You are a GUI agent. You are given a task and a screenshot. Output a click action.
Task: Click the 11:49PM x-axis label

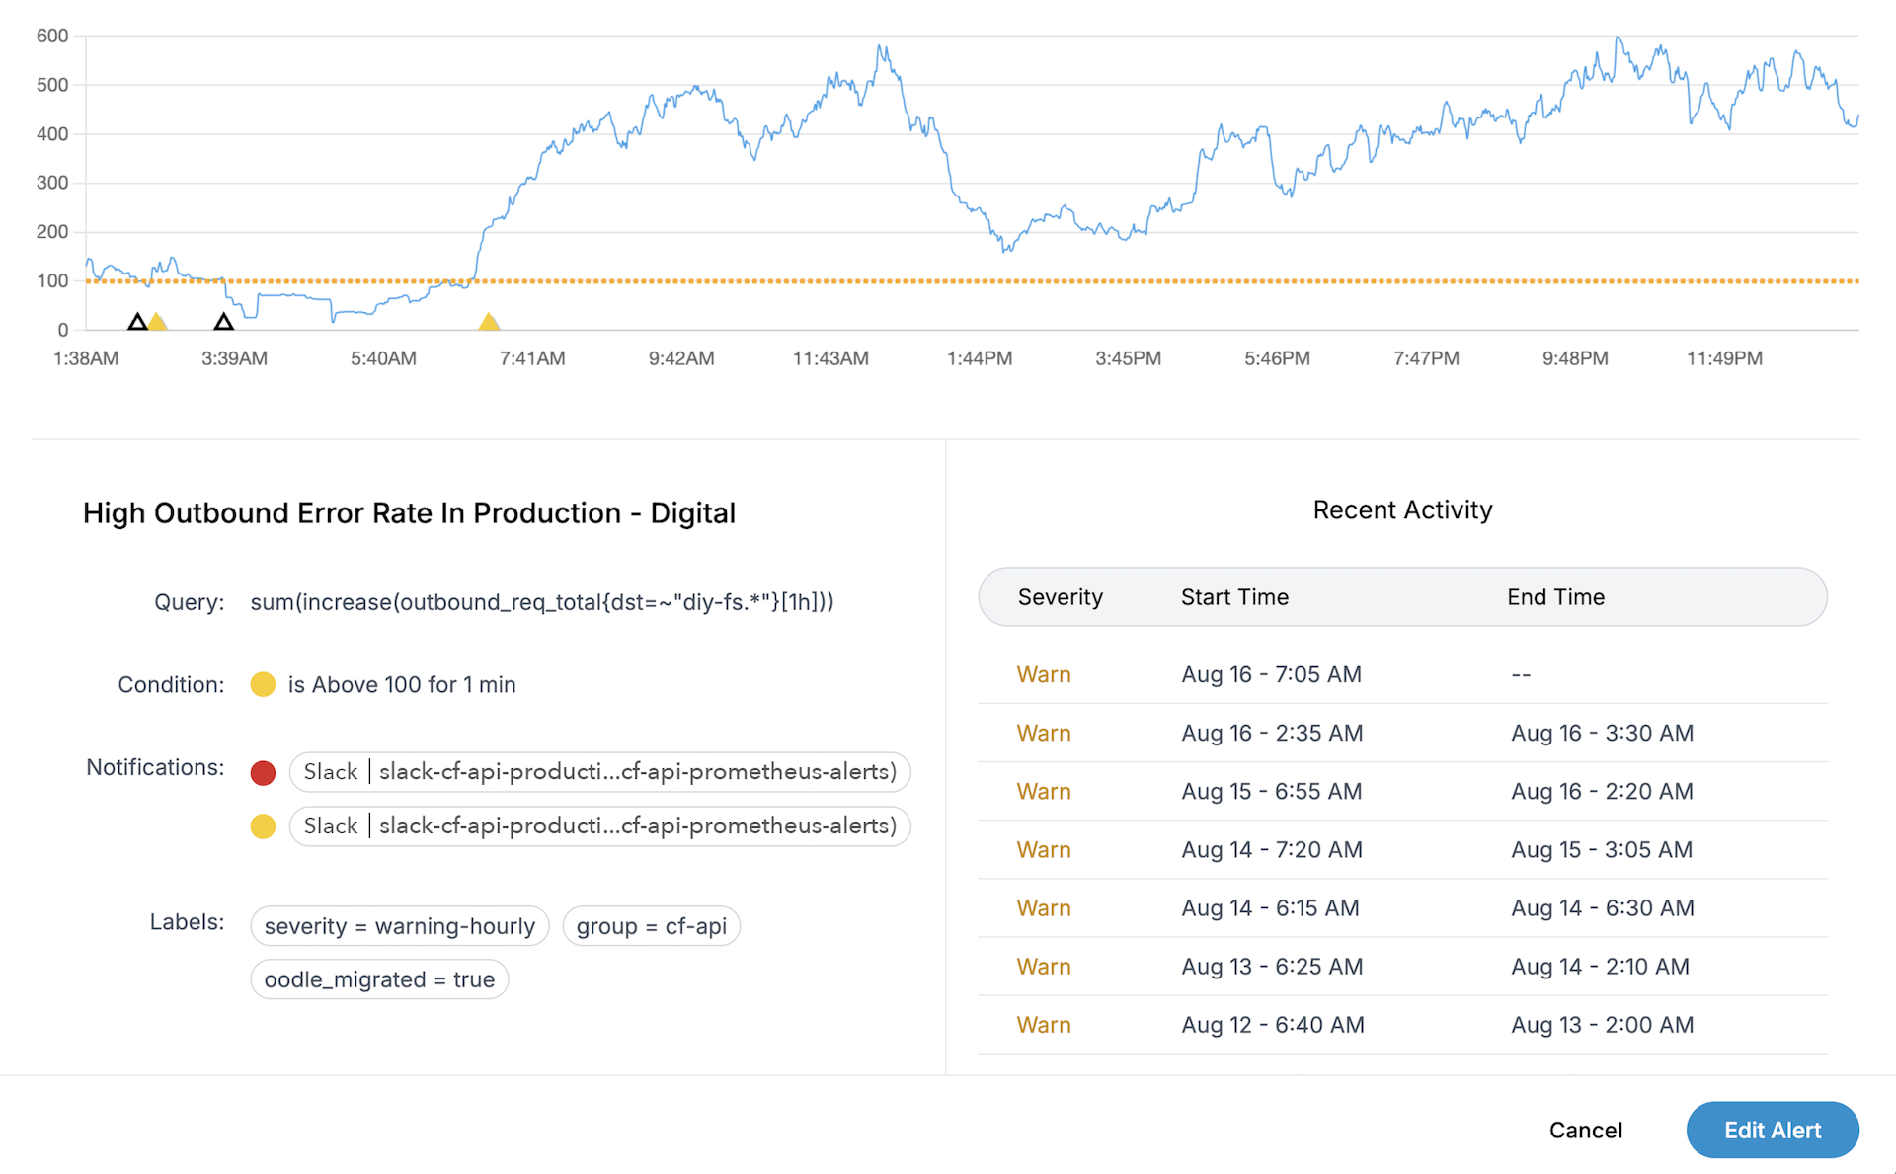1724,358
